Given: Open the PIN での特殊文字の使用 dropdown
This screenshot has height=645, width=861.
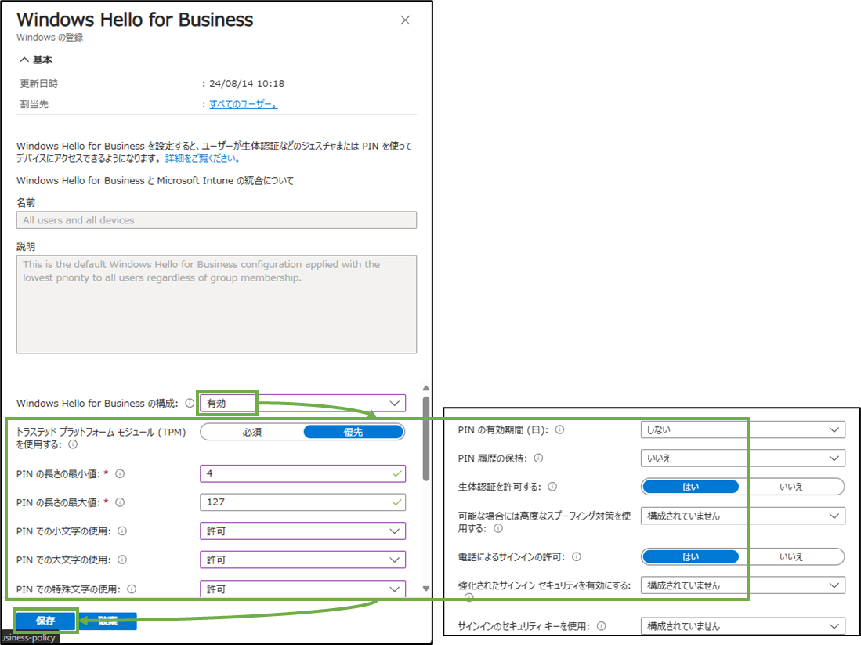Looking at the screenshot, I should point(302,589).
